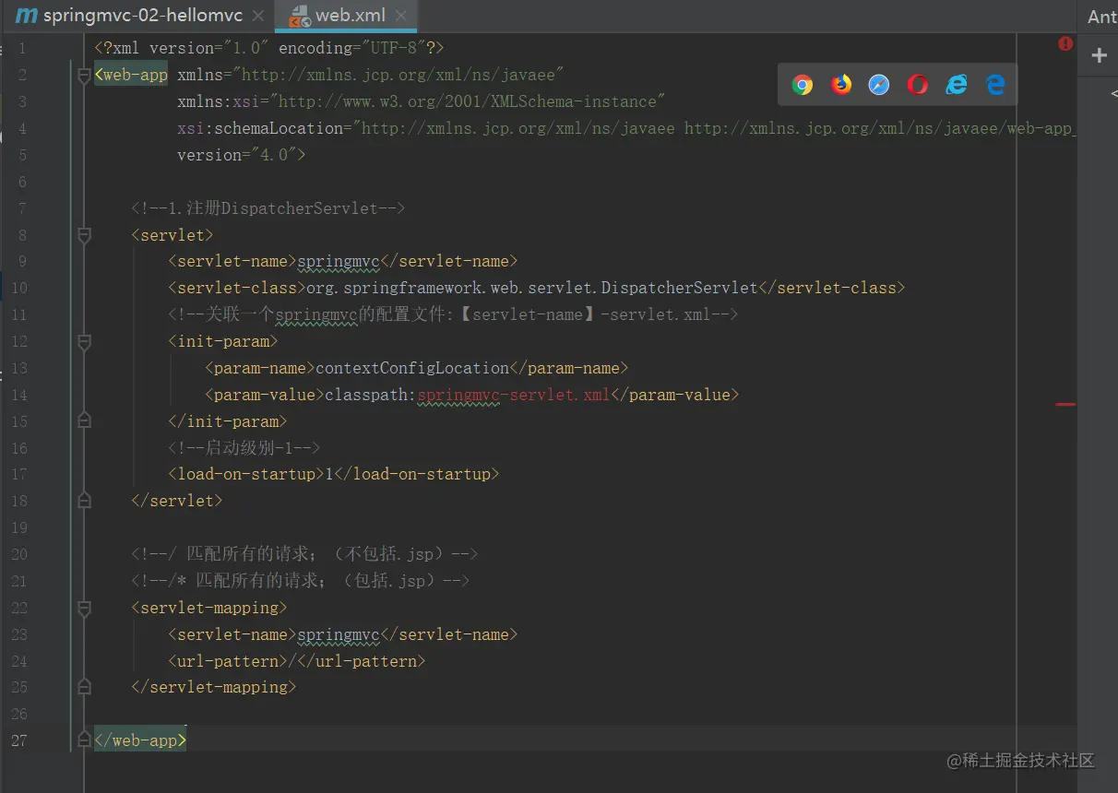
Task: Click the unresolved springmvc-servlet.xml reference
Action: click(514, 395)
